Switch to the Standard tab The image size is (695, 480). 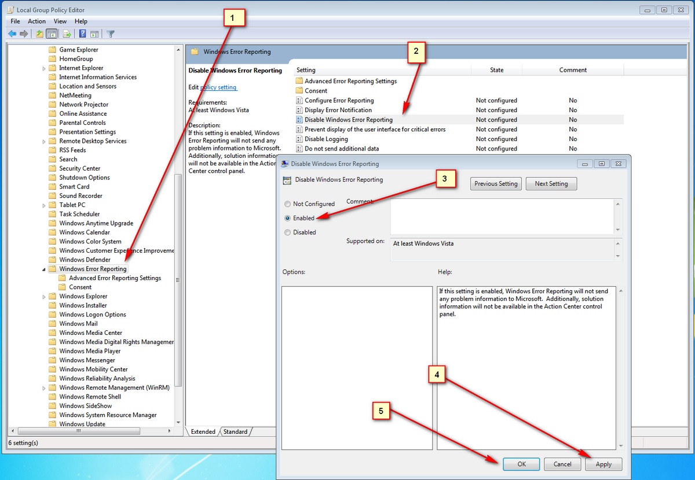(235, 431)
